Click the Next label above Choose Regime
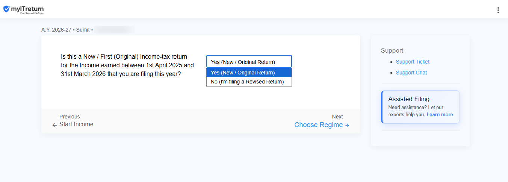This screenshot has height=182, width=508. (x=337, y=117)
